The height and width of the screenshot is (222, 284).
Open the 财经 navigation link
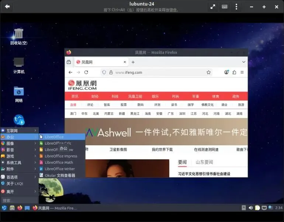(95, 96)
